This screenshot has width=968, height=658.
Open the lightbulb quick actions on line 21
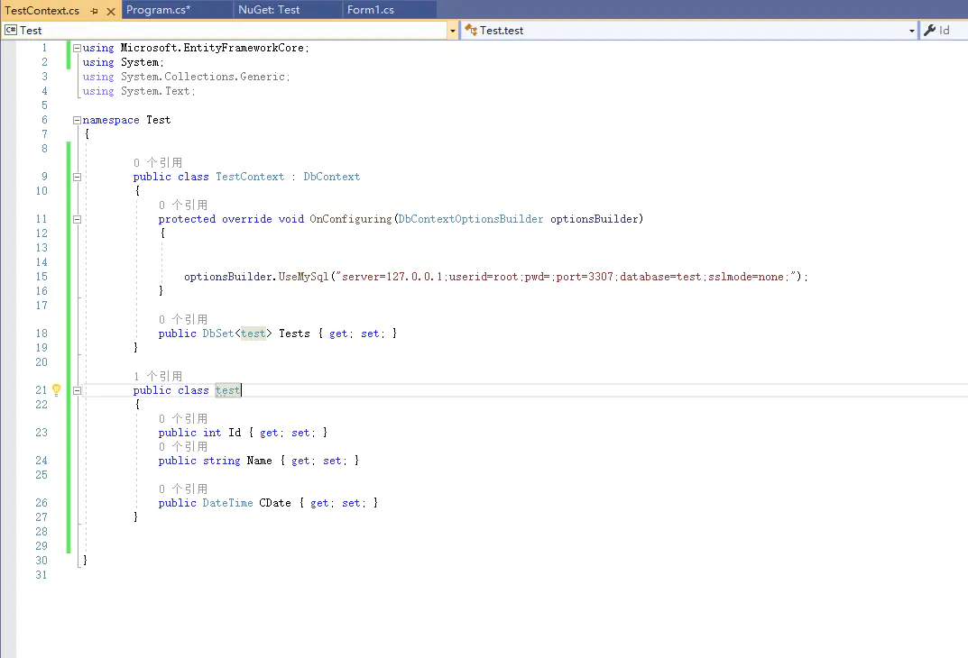pos(56,389)
